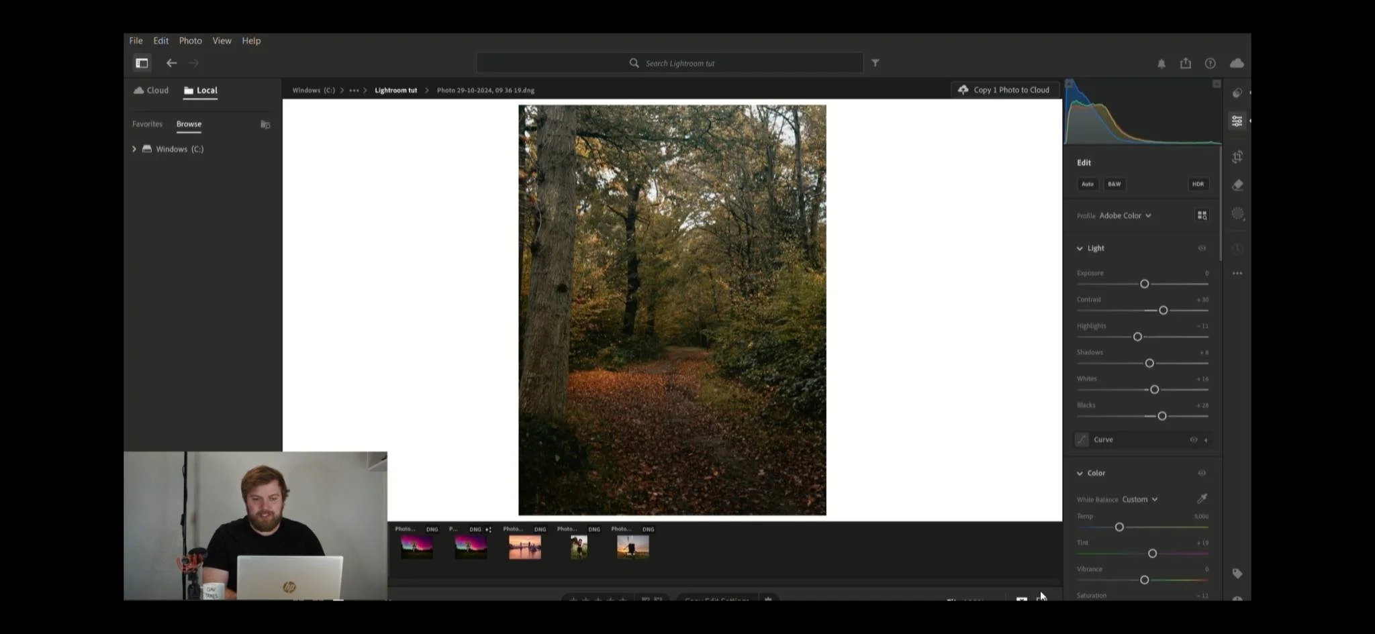Select the Crop and rotate tool
This screenshot has height=634, width=1375.
(1237, 157)
